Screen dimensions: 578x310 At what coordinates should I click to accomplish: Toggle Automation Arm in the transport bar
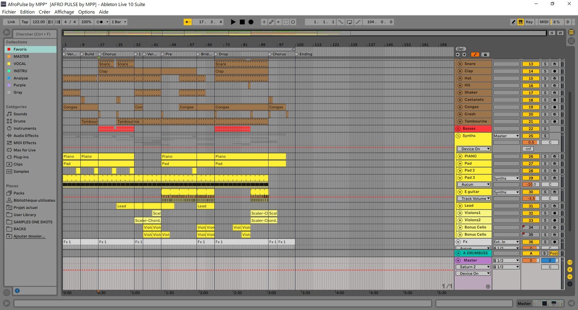[x=271, y=22]
